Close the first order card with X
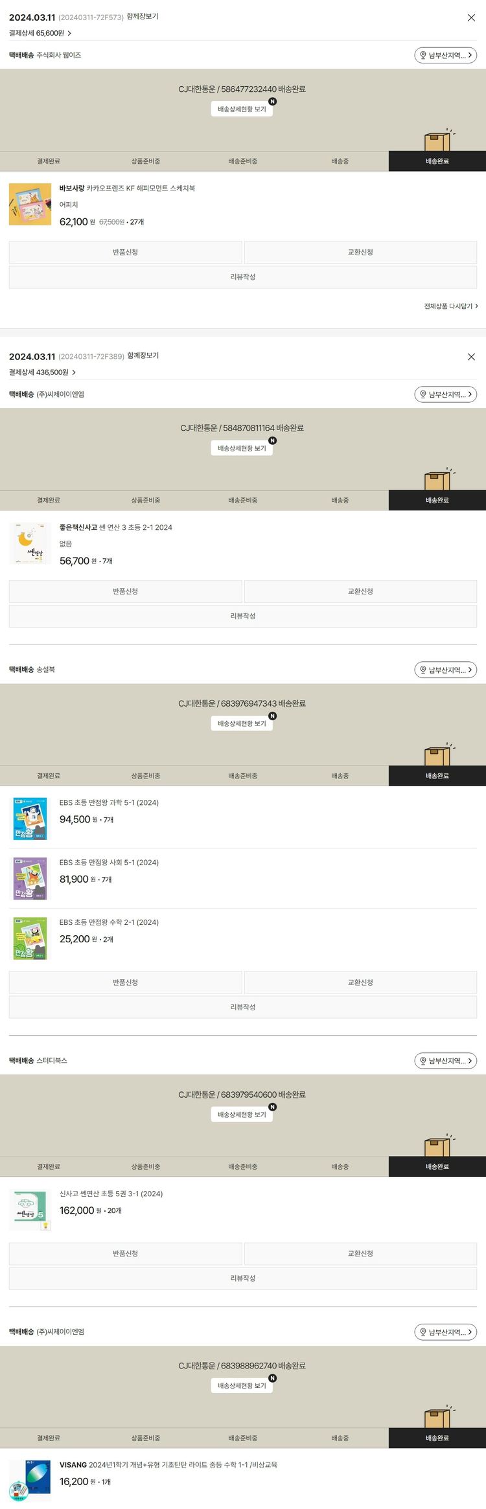 471,18
